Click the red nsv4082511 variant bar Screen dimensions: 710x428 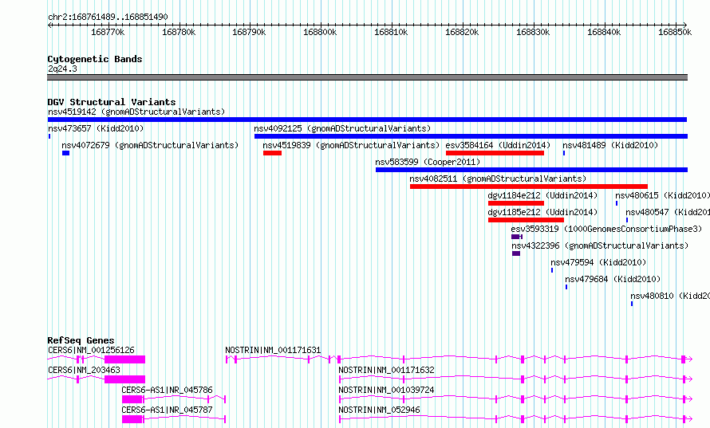point(529,187)
